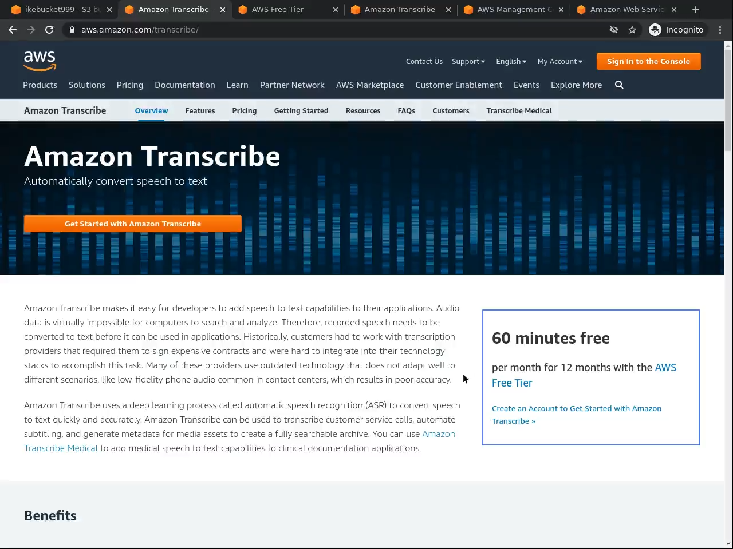
Task: Open the Products menu
Action: (x=40, y=85)
